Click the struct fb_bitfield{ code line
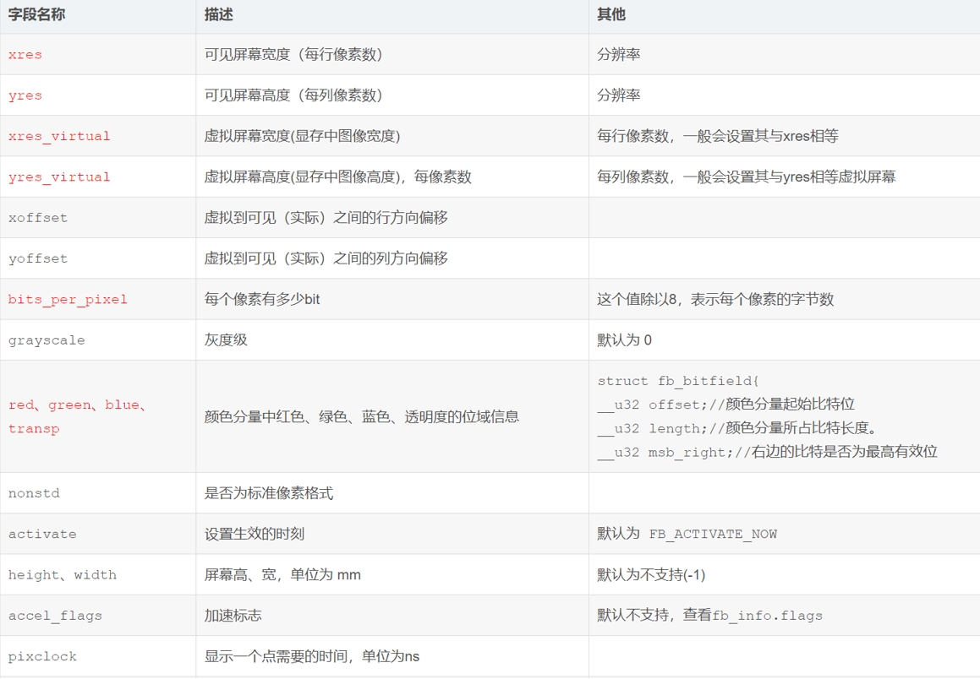 point(678,381)
